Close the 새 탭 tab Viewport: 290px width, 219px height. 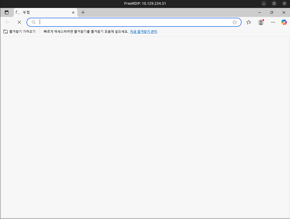73,12
